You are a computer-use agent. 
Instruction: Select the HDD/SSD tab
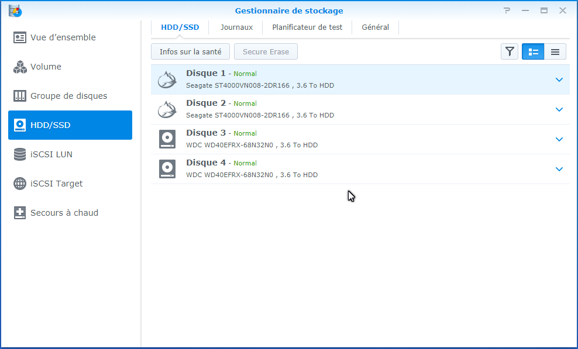point(180,27)
